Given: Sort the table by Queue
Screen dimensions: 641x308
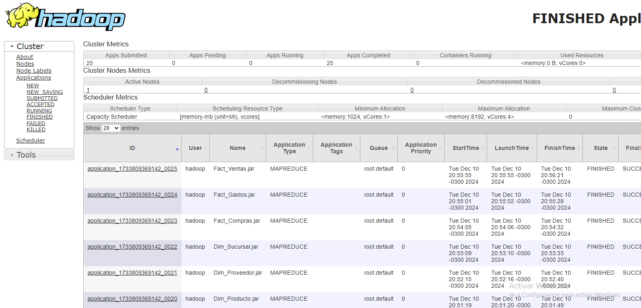Looking at the screenshot, I should [x=379, y=148].
